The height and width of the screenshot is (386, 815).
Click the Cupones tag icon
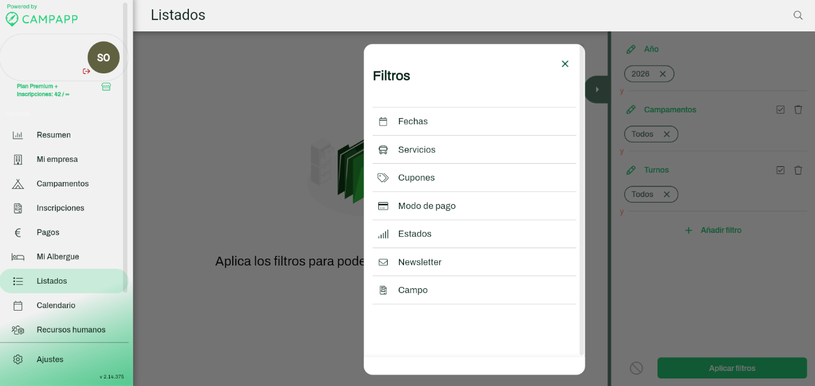(383, 178)
